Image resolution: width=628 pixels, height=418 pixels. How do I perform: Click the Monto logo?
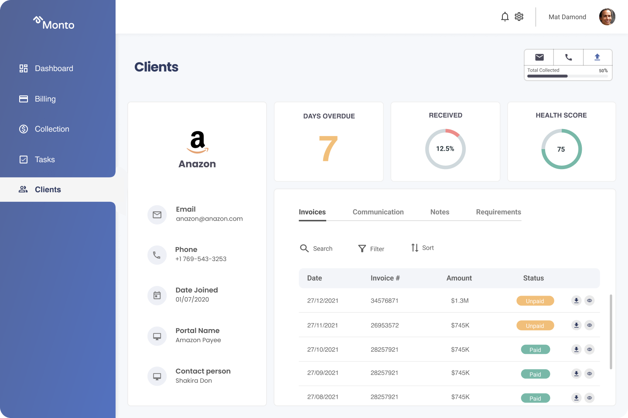point(54,24)
